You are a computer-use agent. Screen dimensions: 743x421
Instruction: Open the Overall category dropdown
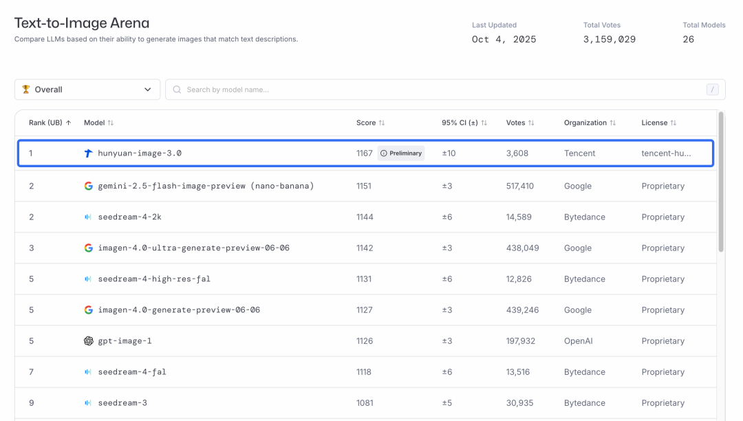click(87, 89)
